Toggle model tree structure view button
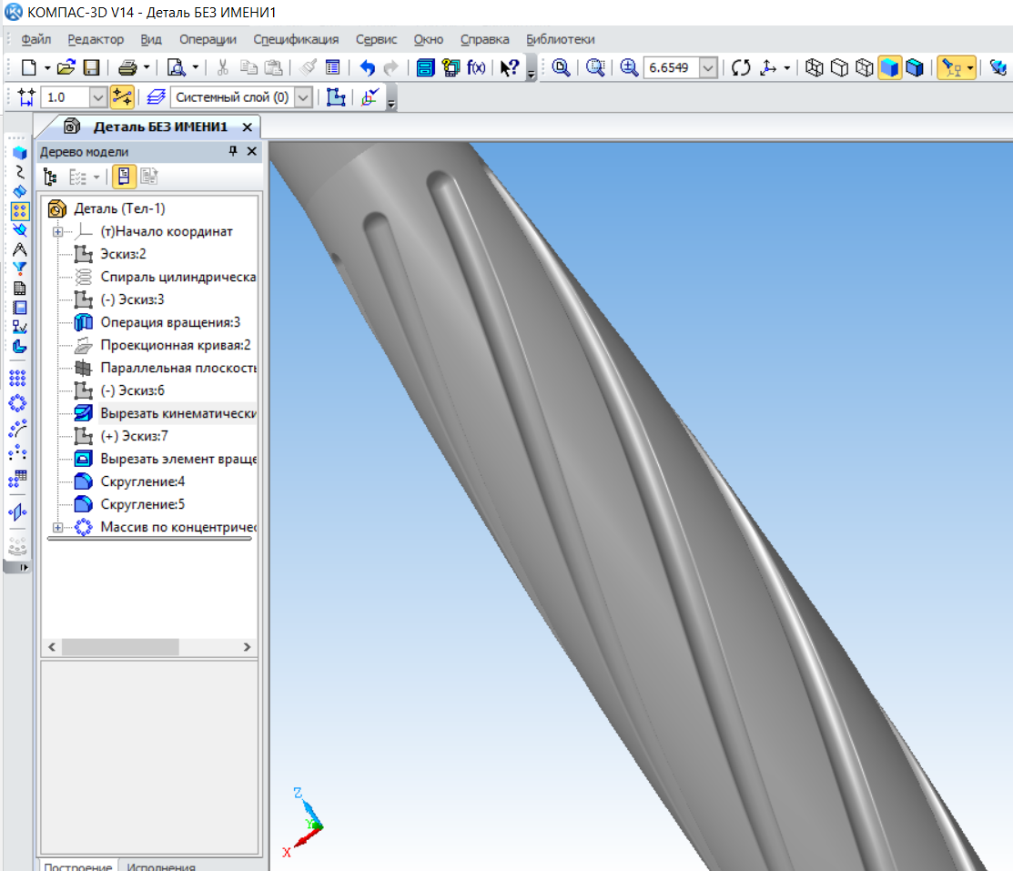Image resolution: width=1013 pixels, height=871 pixels. 50,177
